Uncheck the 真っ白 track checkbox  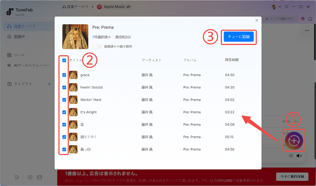[64, 149]
